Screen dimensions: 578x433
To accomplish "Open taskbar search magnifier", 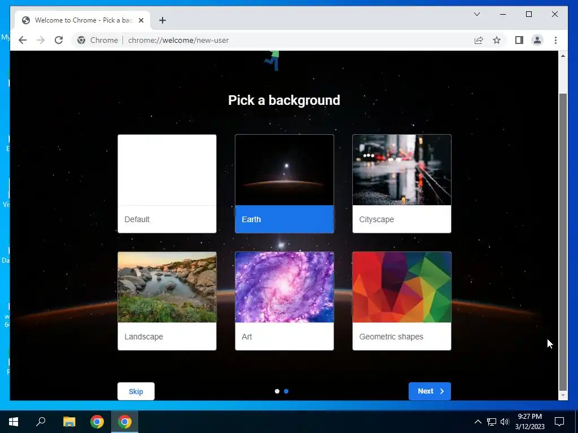I will [x=41, y=422].
